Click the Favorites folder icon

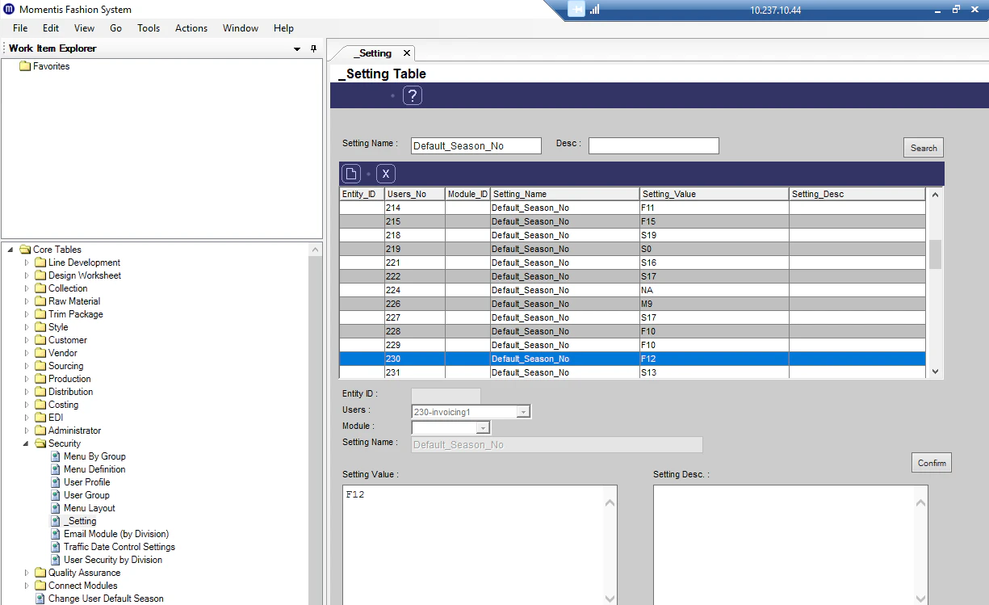coord(27,65)
